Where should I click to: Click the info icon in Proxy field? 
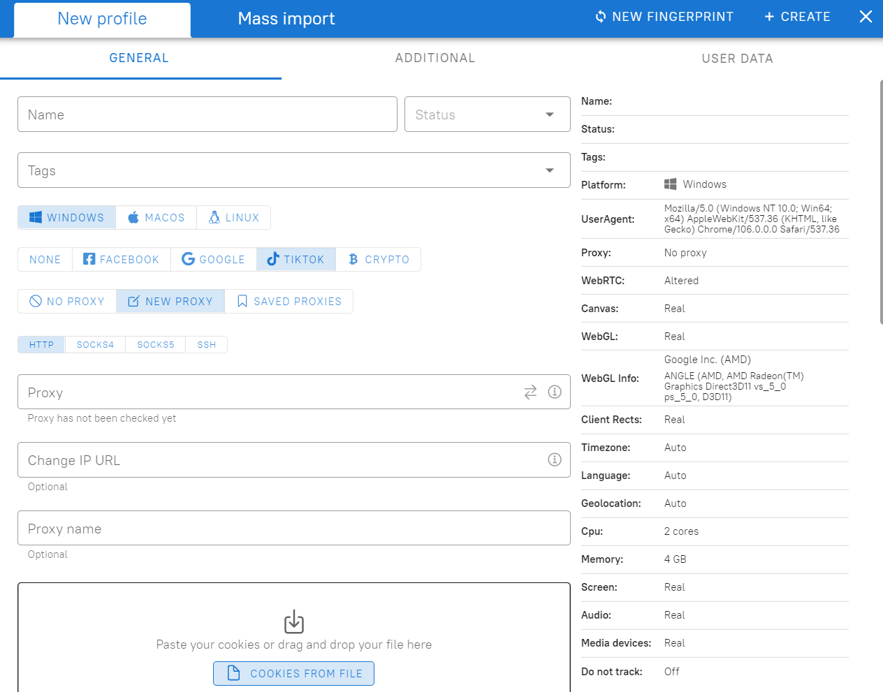(x=555, y=392)
